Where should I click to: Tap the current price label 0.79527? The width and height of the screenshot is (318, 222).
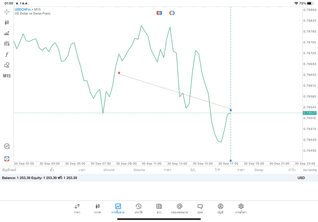click(310, 113)
